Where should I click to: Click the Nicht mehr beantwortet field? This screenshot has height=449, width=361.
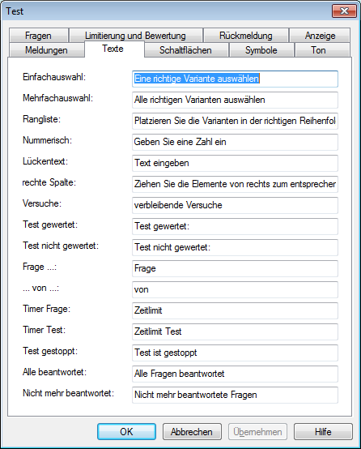(235, 395)
